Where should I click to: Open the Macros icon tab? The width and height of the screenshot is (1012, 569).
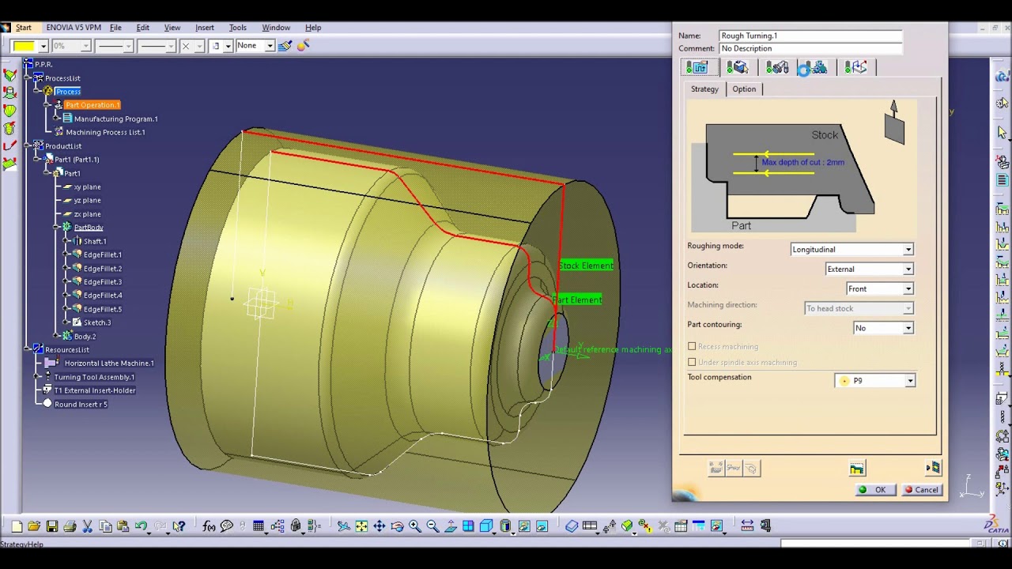click(856, 68)
